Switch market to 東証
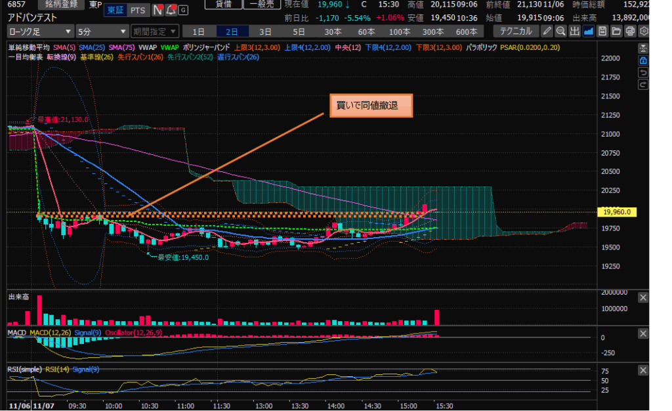The width and height of the screenshot is (672, 411). point(115,10)
